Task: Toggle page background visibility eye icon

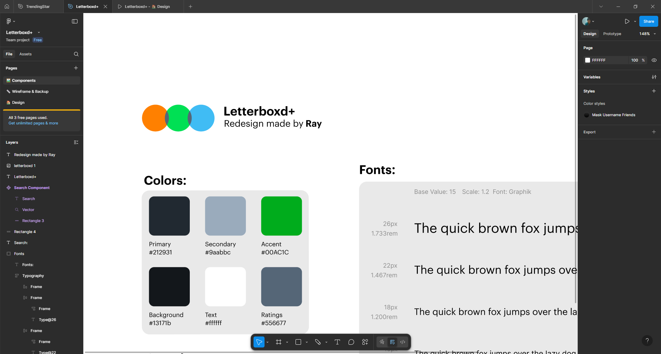Action: (x=654, y=60)
